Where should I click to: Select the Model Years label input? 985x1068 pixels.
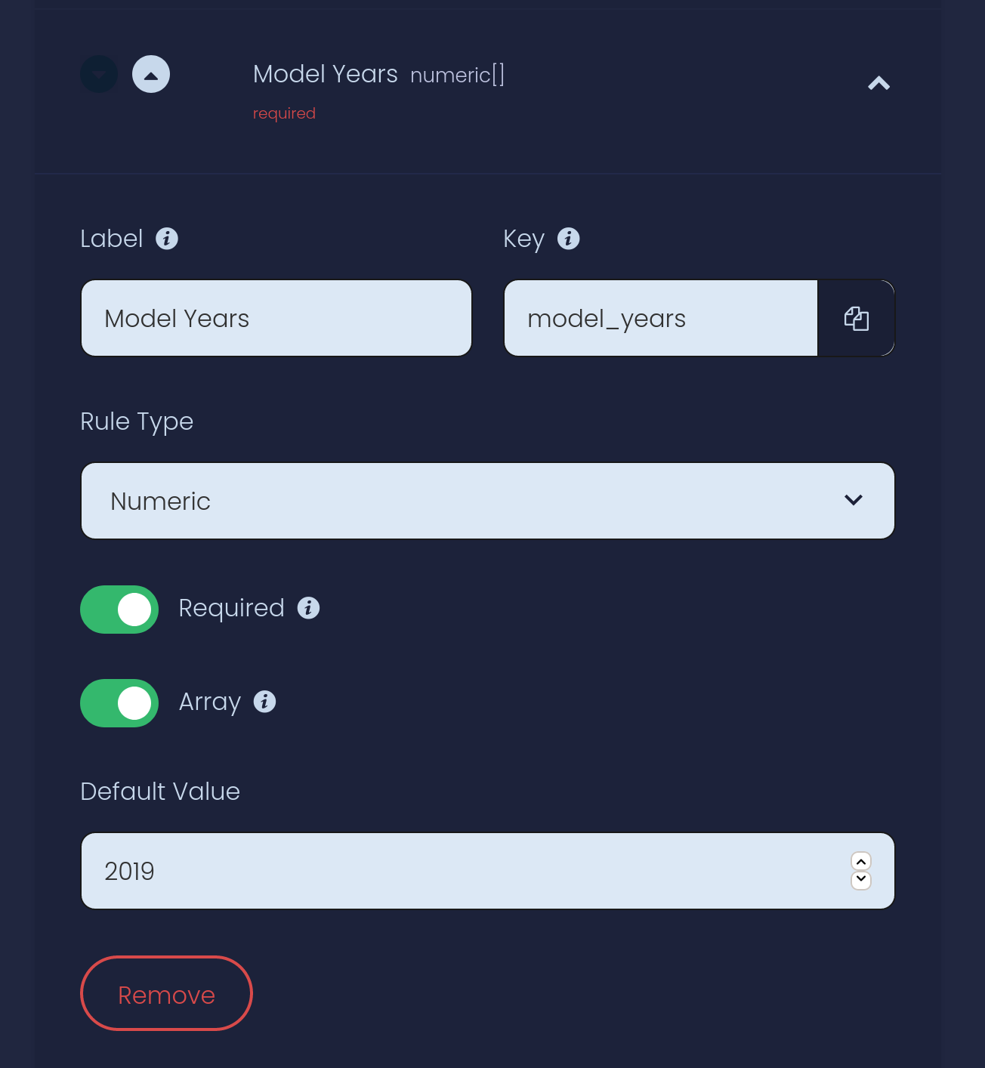click(x=276, y=318)
